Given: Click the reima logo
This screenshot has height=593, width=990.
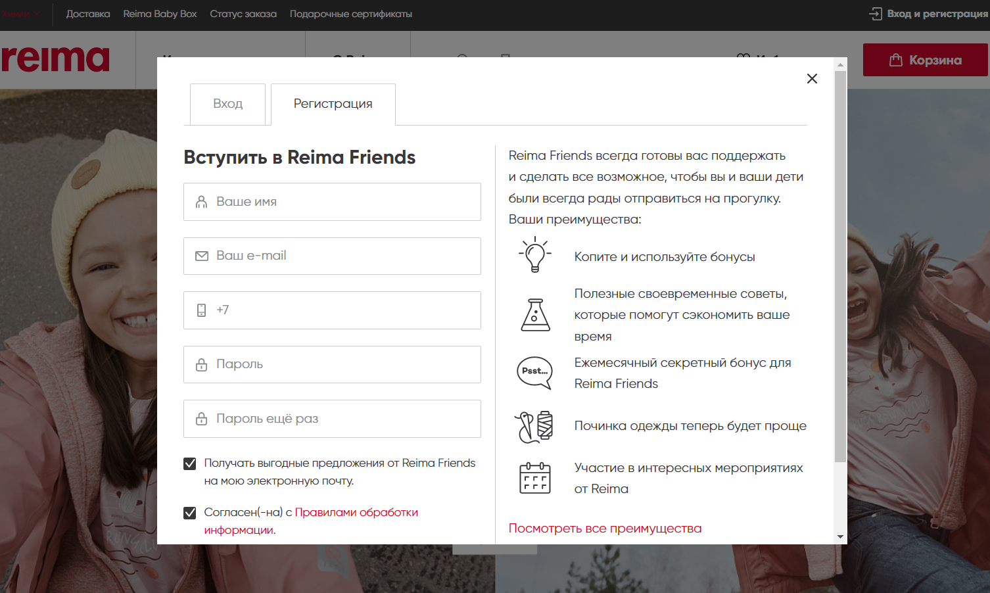Looking at the screenshot, I should [55, 59].
